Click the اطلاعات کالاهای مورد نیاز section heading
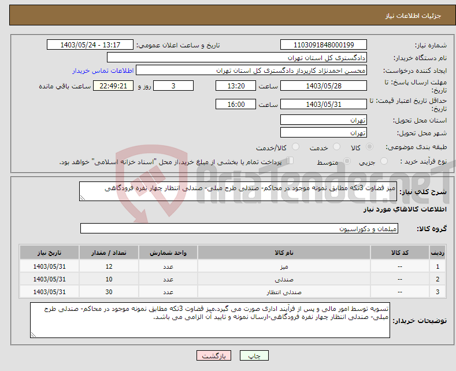This screenshot has width=456, height=371. click(405, 209)
